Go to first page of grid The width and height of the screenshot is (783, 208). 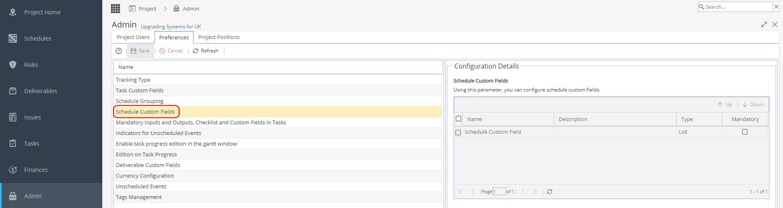461,192
